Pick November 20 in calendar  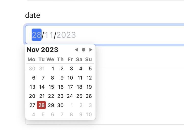point(32,96)
